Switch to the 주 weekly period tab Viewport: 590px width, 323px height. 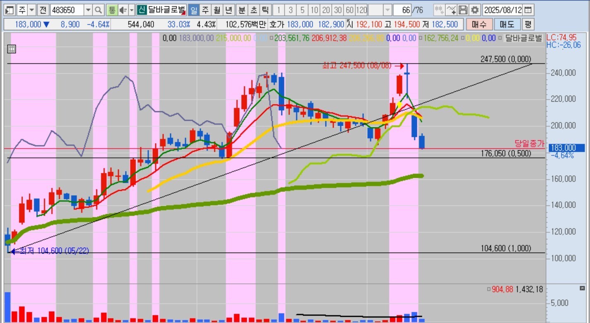point(205,10)
